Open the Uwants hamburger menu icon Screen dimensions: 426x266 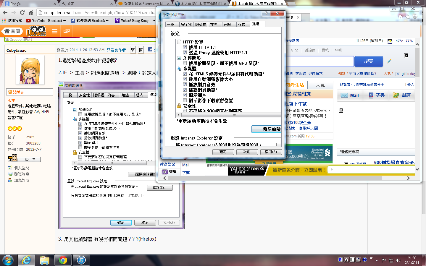(55, 31)
